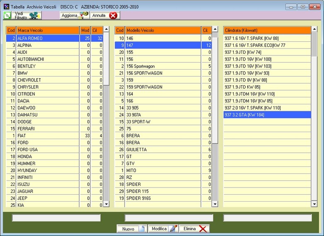Select the FIAT brand row

pyautogui.click(x=55, y=136)
